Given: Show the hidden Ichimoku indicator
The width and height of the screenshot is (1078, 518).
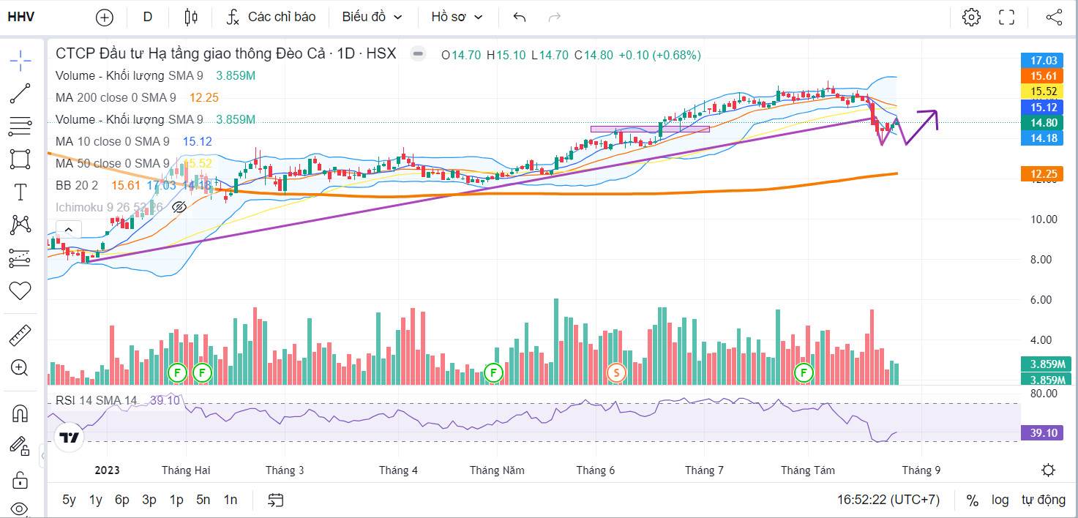Looking at the screenshot, I should [x=179, y=207].
